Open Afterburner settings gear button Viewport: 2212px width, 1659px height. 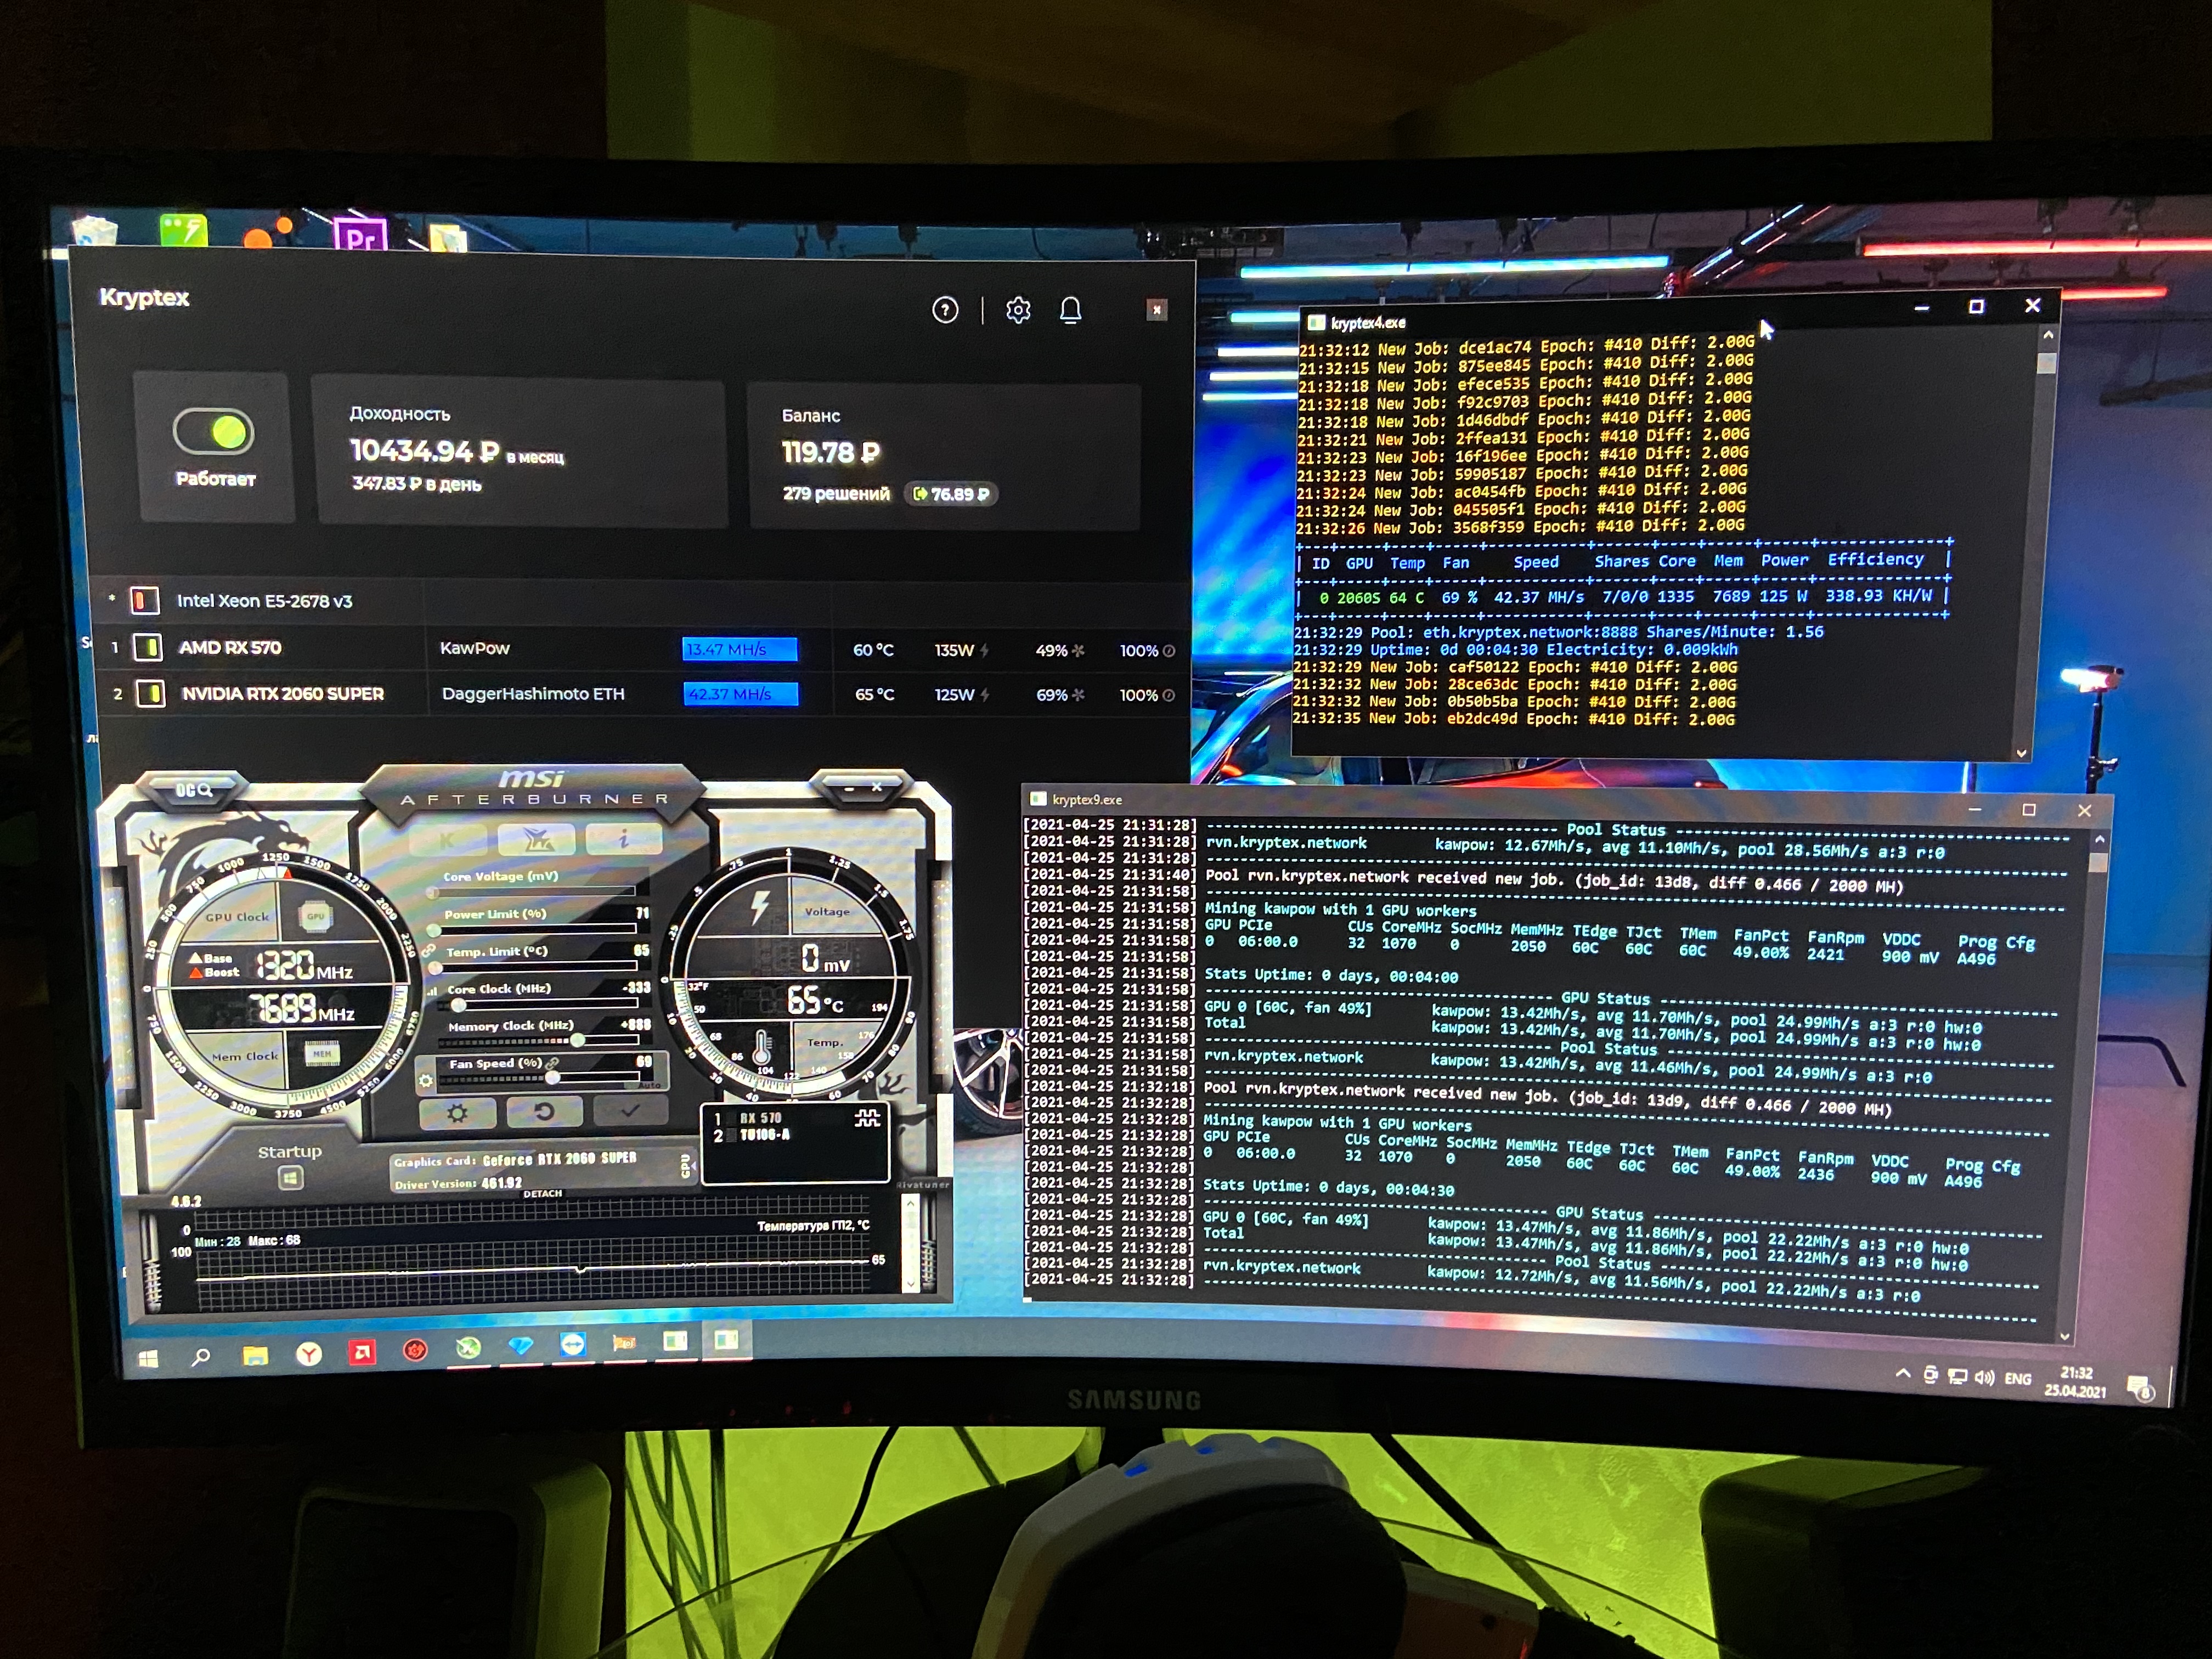[457, 1112]
